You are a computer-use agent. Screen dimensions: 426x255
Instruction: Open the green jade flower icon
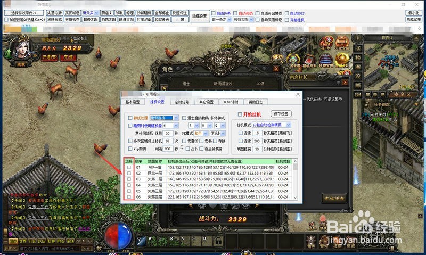click(x=294, y=60)
